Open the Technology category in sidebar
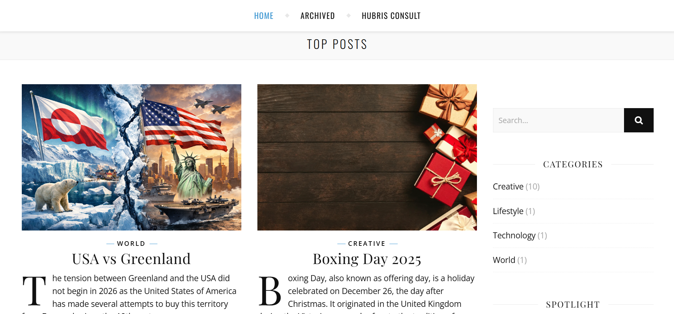The image size is (674, 314). (x=514, y=235)
